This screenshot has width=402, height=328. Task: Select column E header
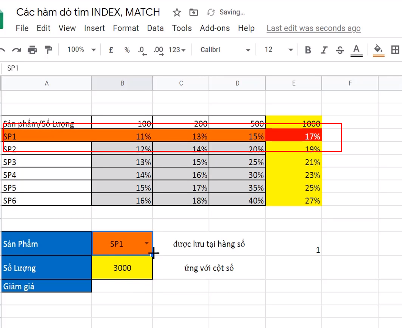click(294, 83)
